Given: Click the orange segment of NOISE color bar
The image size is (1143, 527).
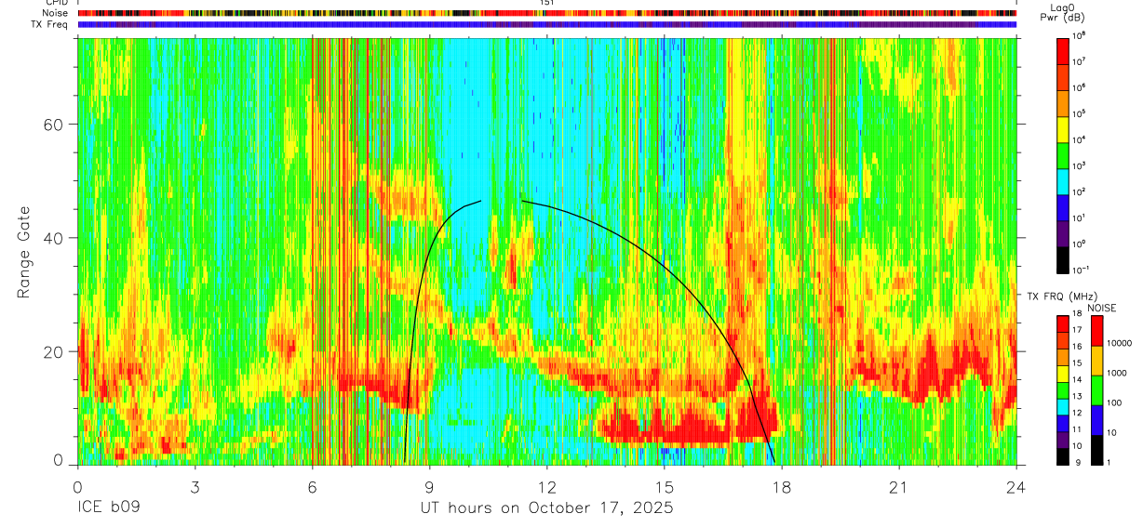Looking at the screenshot, I should (1098, 361).
